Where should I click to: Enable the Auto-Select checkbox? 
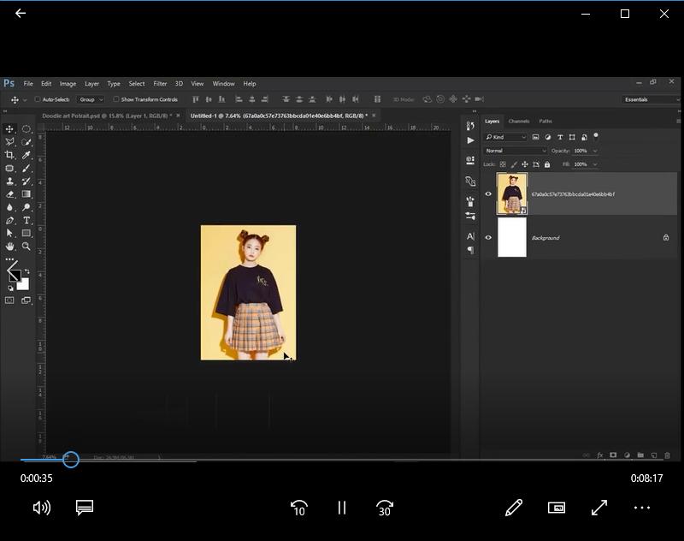pyautogui.click(x=38, y=99)
